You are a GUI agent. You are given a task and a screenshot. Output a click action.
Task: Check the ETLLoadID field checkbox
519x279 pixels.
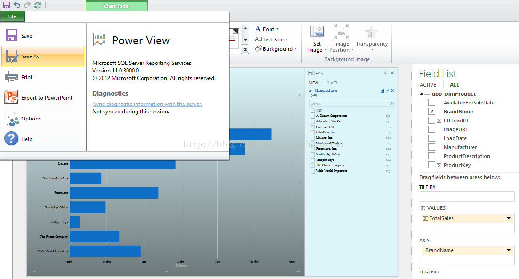coord(431,120)
